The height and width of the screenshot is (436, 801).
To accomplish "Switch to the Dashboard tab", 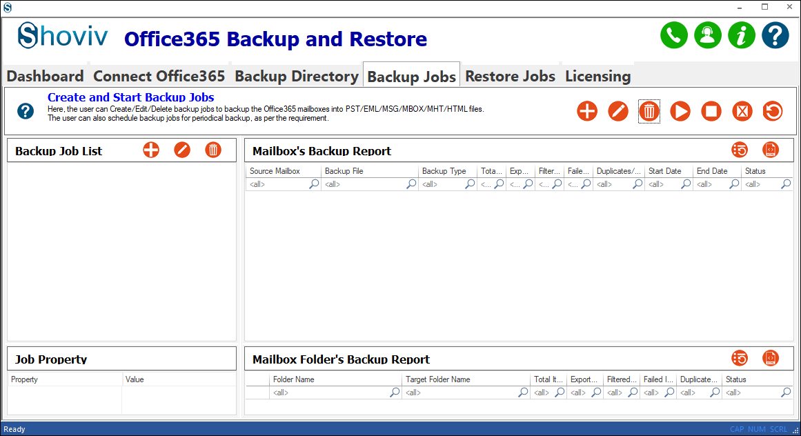I will pos(46,76).
